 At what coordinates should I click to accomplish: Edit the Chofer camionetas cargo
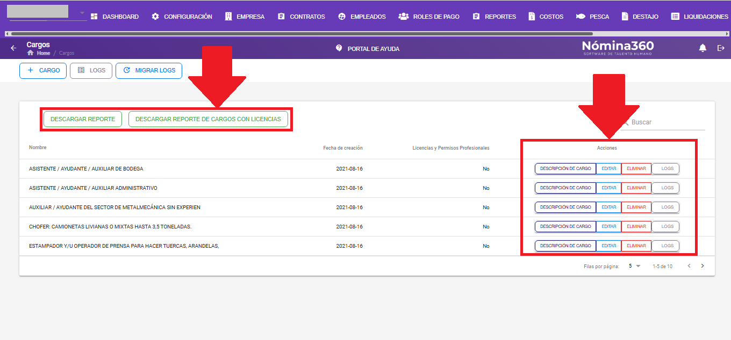[609, 227]
